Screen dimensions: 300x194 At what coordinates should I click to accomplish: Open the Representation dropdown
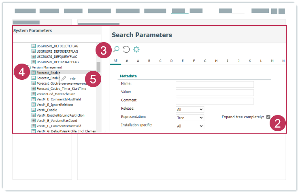point(190,117)
